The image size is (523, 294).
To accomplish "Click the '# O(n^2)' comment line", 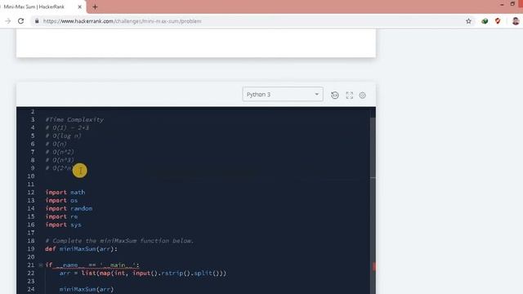I will click(60, 152).
